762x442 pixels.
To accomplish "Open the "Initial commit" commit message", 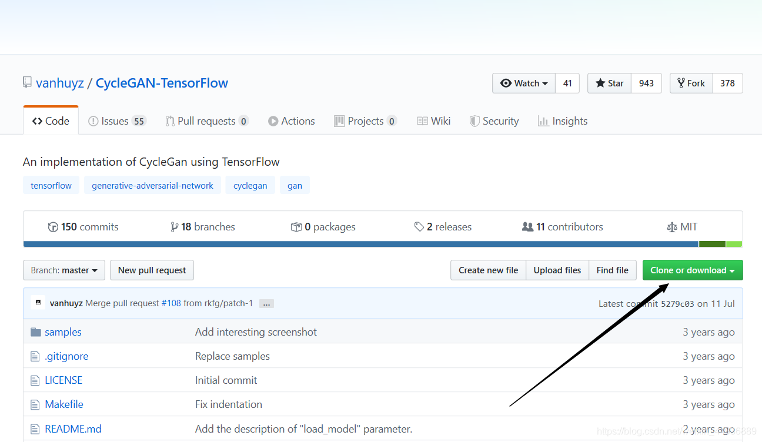I will [226, 380].
